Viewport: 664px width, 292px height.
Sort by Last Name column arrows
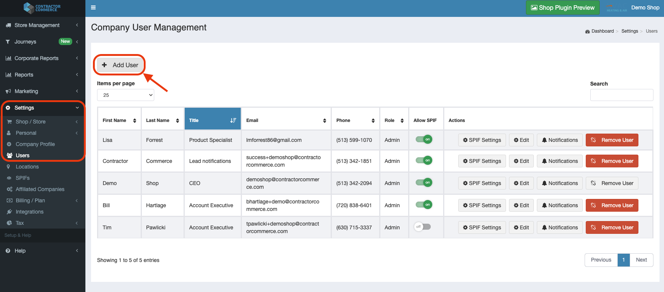[x=178, y=120]
